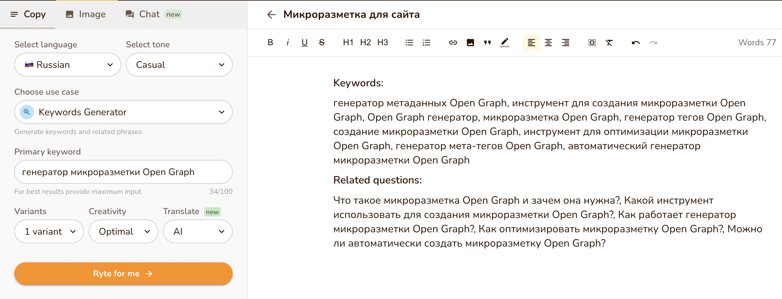The height and width of the screenshot is (299, 782).
Task: Expand the Choose use case selector
Action: 123,112
